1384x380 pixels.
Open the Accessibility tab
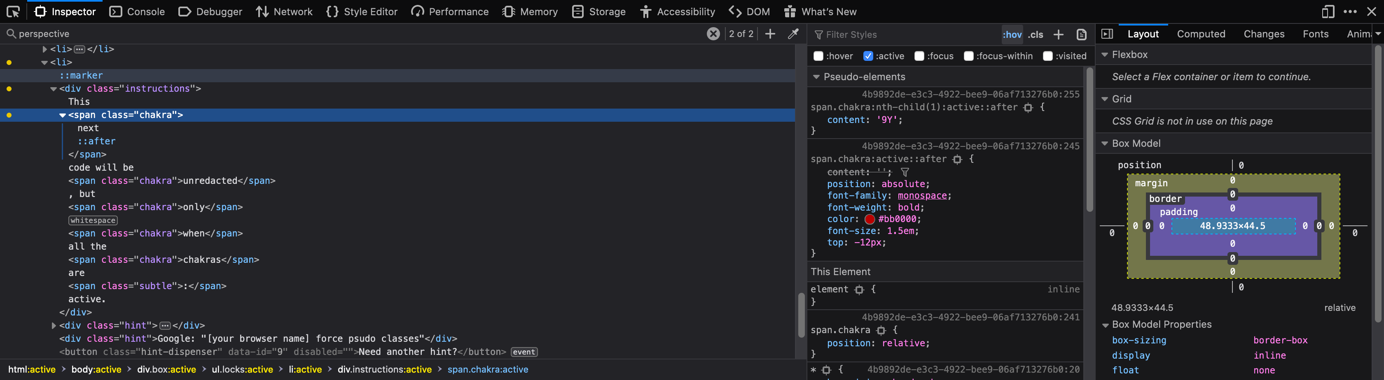click(x=678, y=11)
